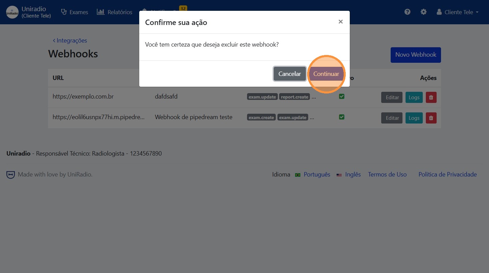The height and width of the screenshot is (273, 489).
Task: Click the user icon next to Cliente Tele
Action: pyautogui.click(x=439, y=12)
